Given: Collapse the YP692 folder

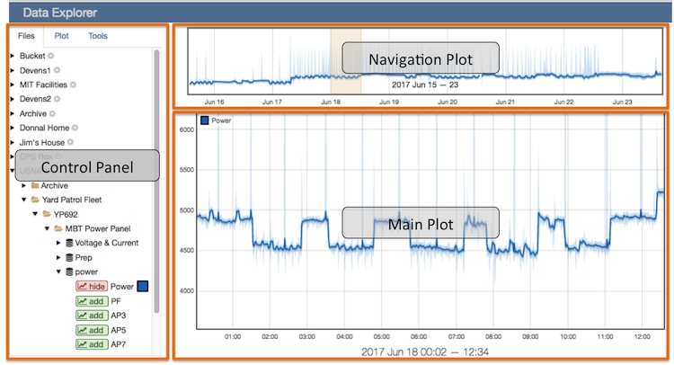Looking at the screenshot, I should pyautogui.click(x=35, y=214).
